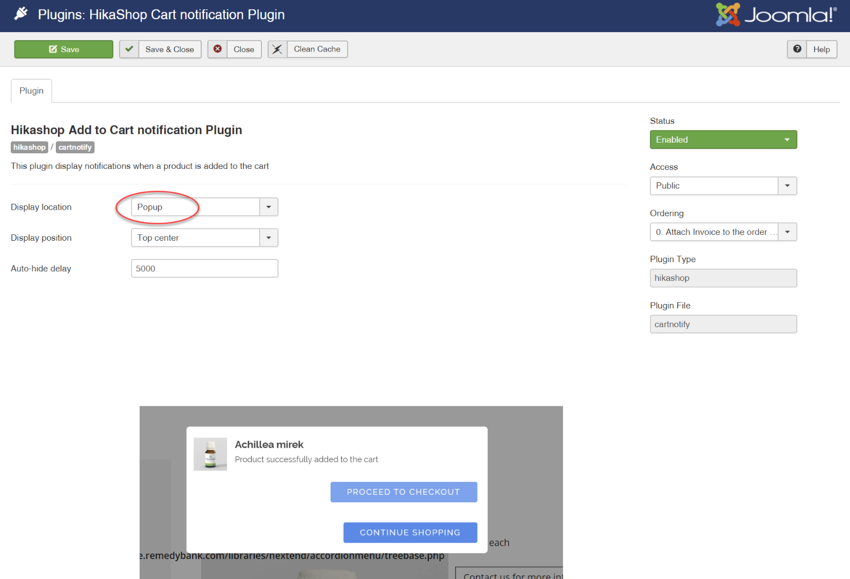Open the Display position Top center dropdown
Screen dimensions: 850x579
point(204,237)
